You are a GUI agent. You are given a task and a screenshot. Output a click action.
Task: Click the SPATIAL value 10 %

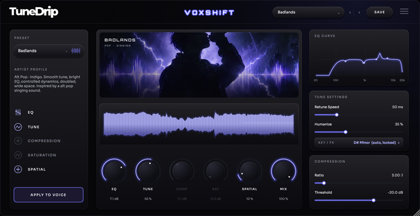point(250,199)
